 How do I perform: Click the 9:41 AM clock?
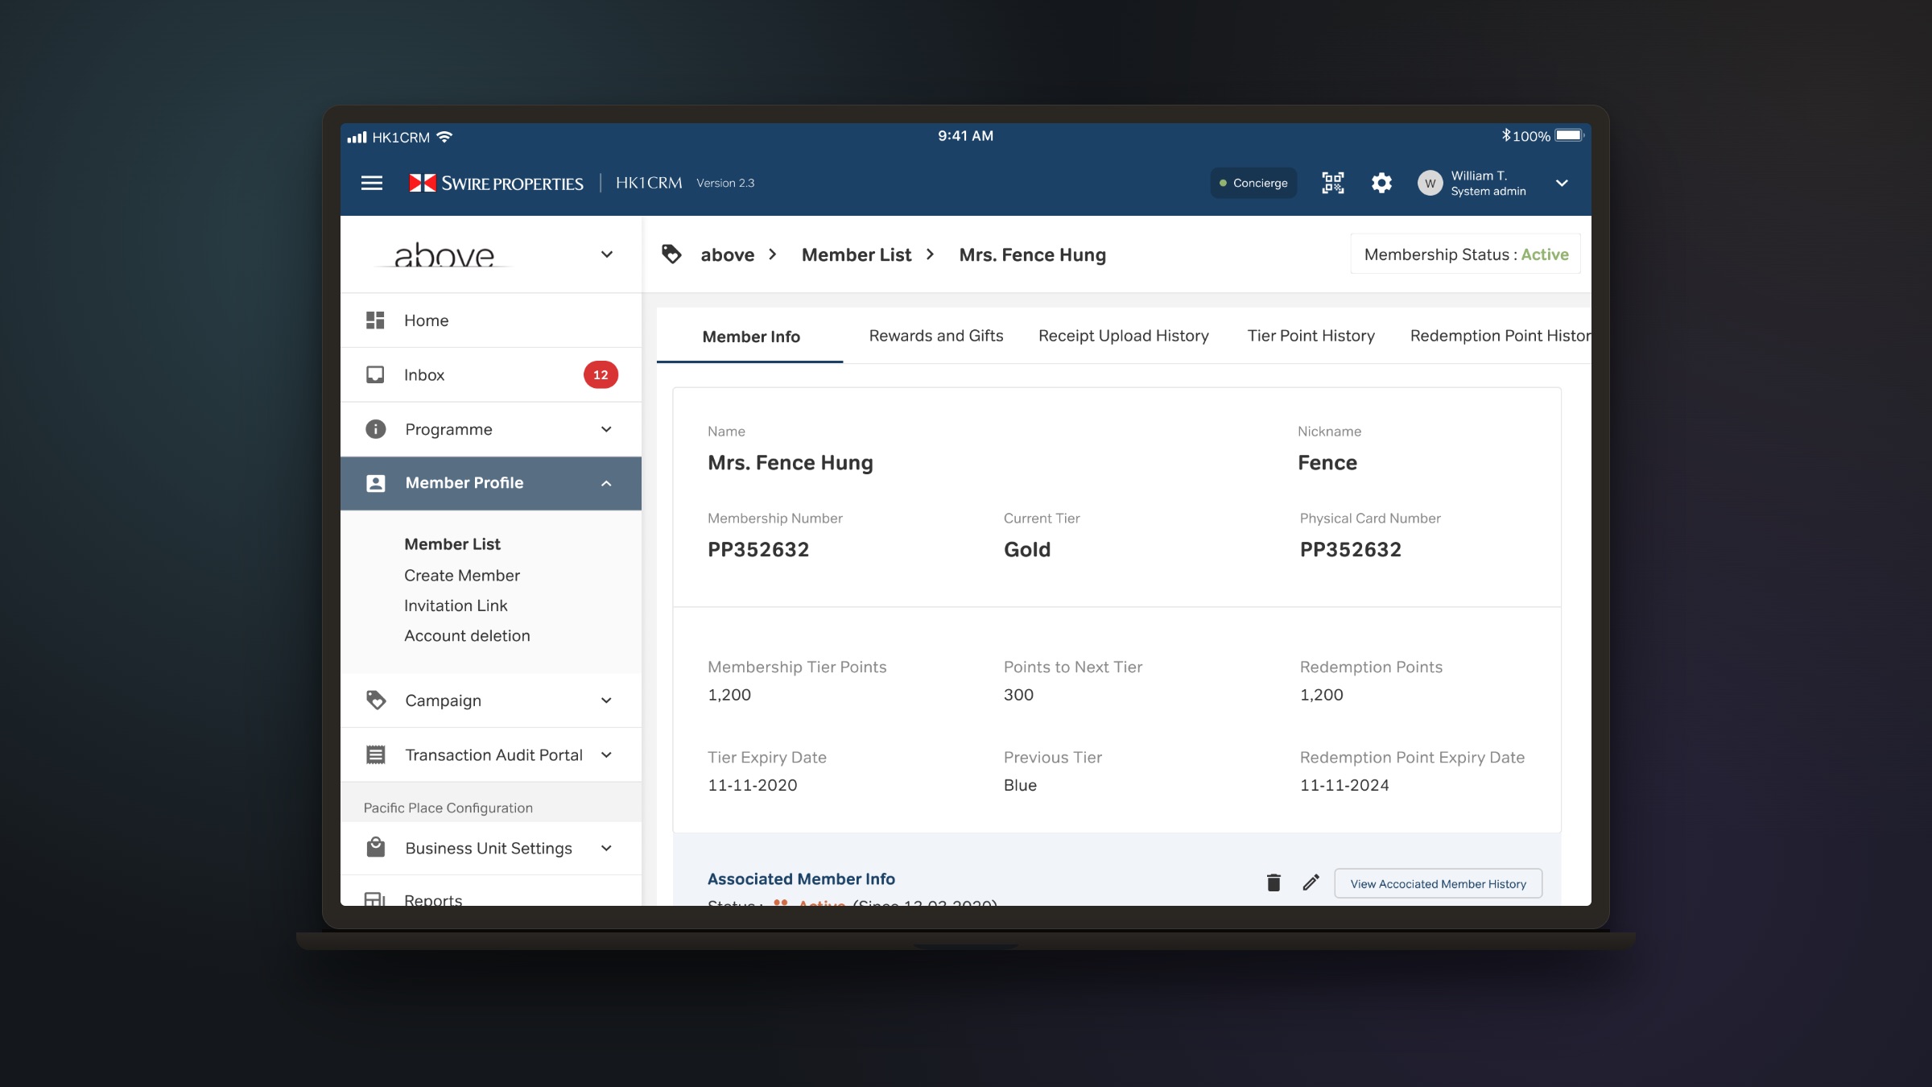point(965,136)
